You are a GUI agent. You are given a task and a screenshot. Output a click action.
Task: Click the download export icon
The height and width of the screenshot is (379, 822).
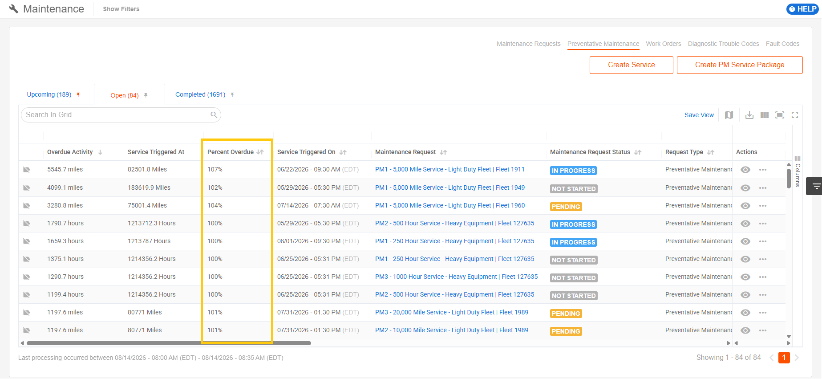(x=749, y=115)
